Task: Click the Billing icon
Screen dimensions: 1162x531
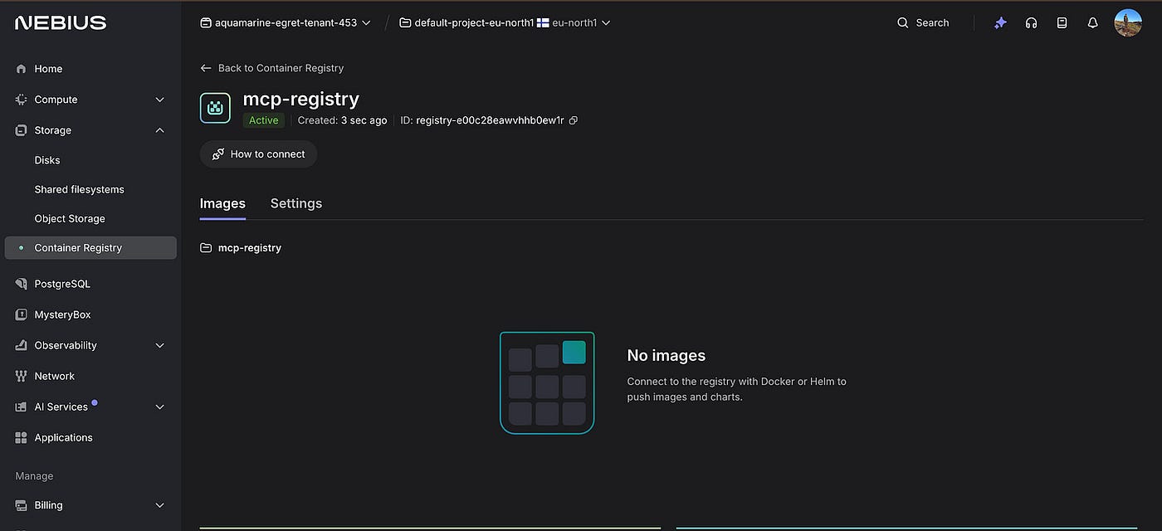Action: click(22, 505)
